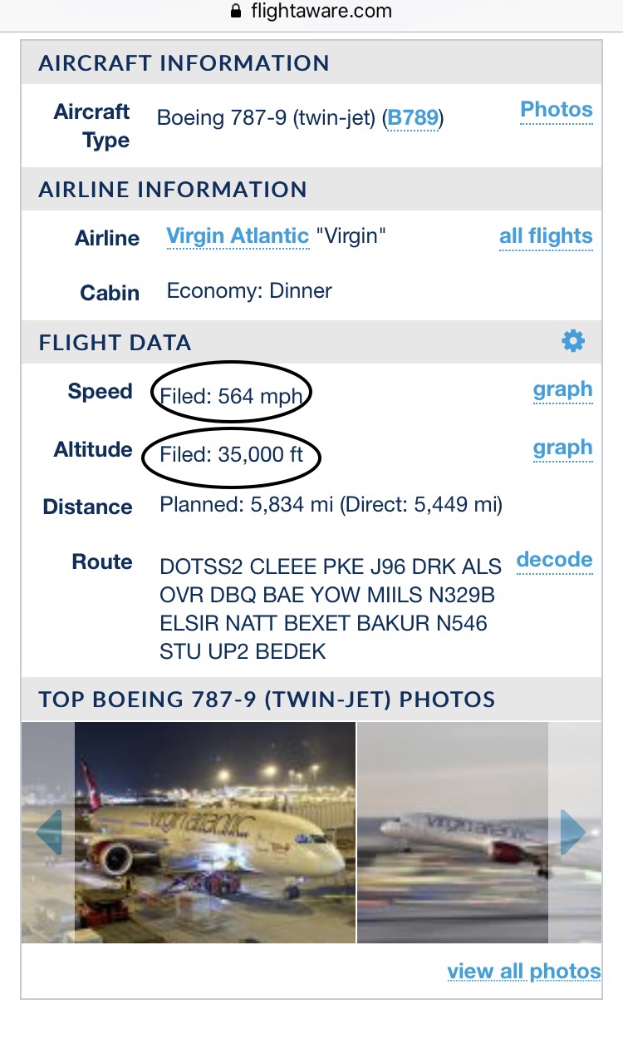Open the Virgin Atlantic airline link

click(x=238, y=236)
